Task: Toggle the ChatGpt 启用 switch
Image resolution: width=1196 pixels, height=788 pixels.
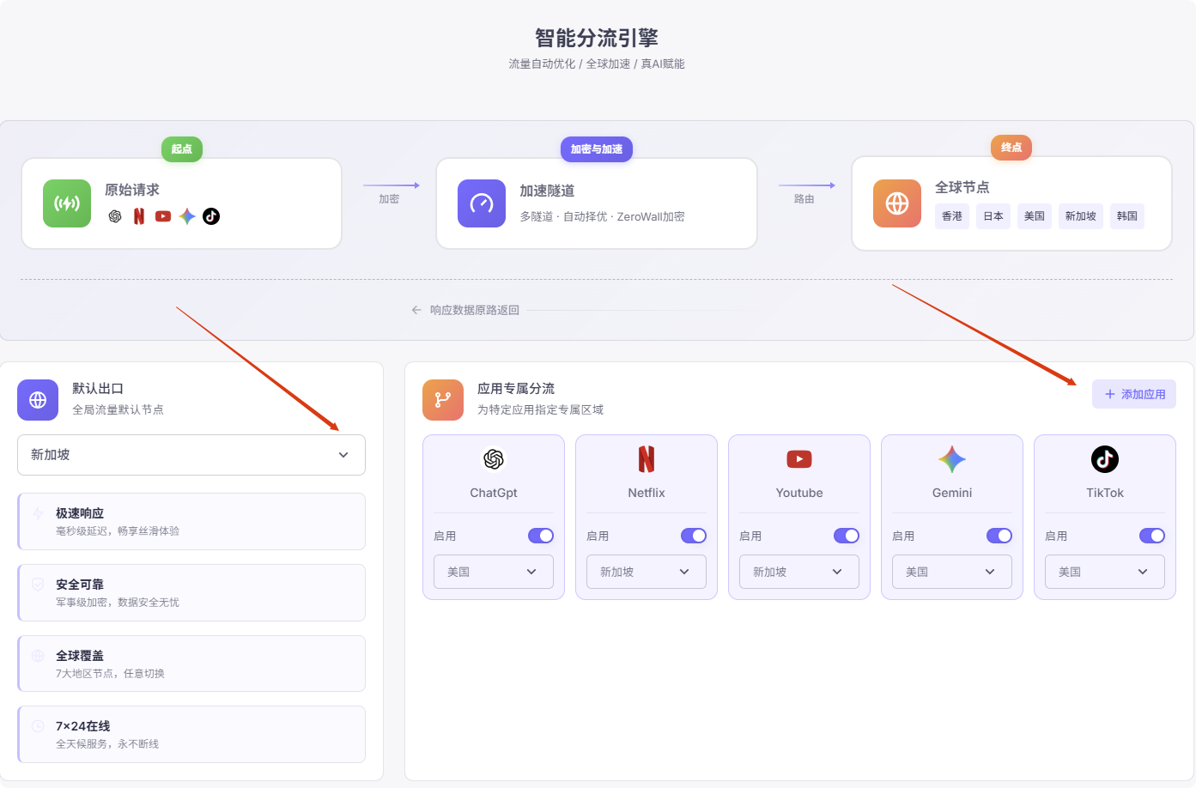Action: pyautogui.click(x=541, y=536)
